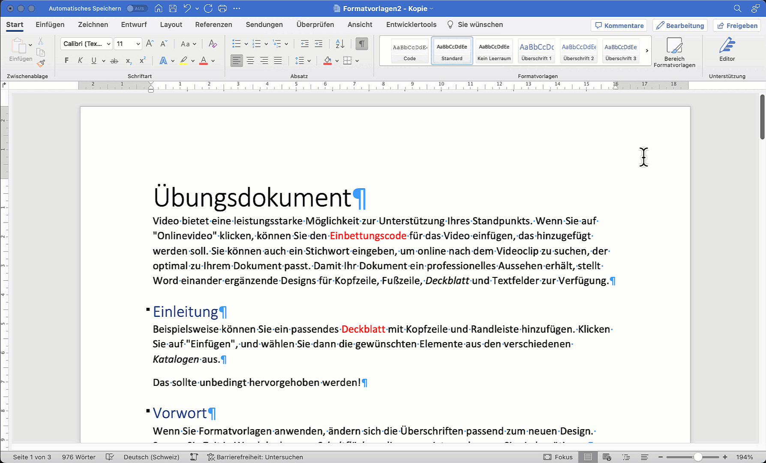Viewport: 766px width, 463px height.
Task: Toggle bold formatting
Action: [x=66, y=61]
